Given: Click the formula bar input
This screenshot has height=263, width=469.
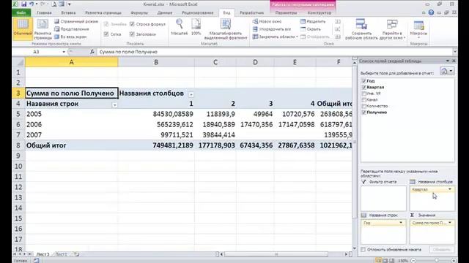Looking at the screenshot, I should (x=274, y=52).
